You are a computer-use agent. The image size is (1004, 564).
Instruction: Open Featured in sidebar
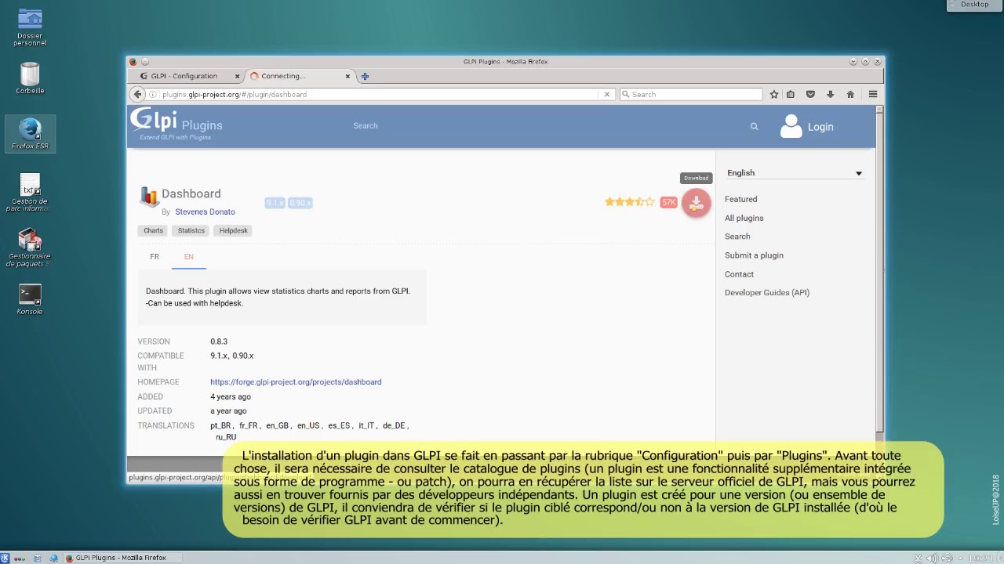(740, 199)
